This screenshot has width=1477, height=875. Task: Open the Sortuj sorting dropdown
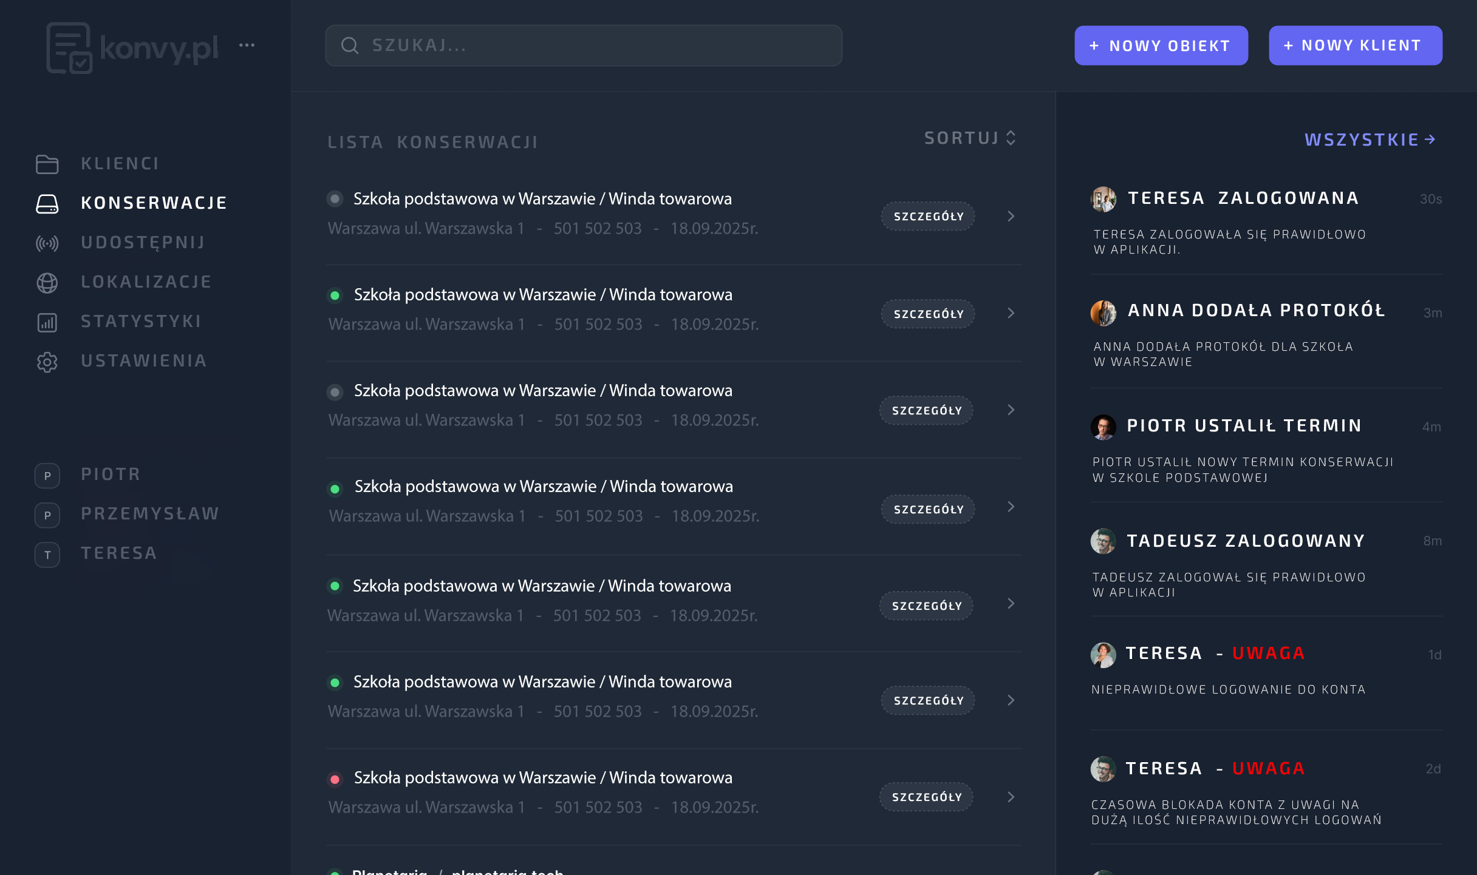point(970,138)
